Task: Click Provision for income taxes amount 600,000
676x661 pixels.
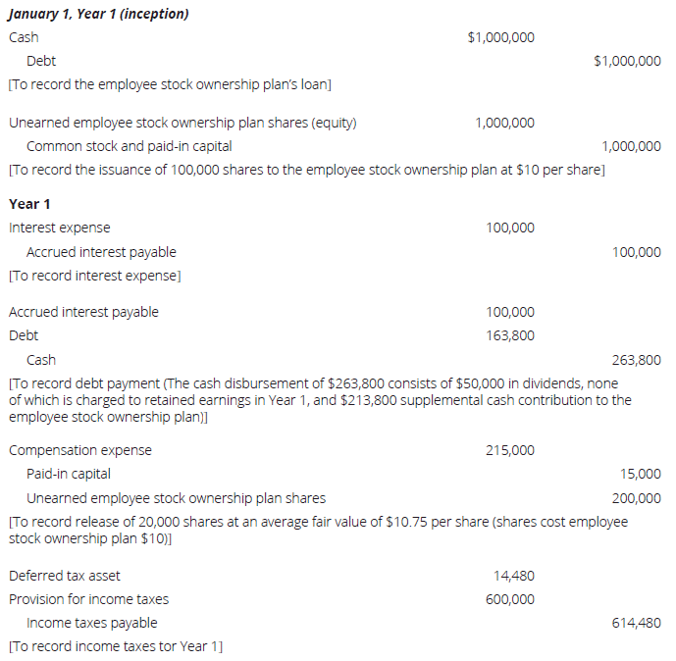Action: tap(510, 599)
